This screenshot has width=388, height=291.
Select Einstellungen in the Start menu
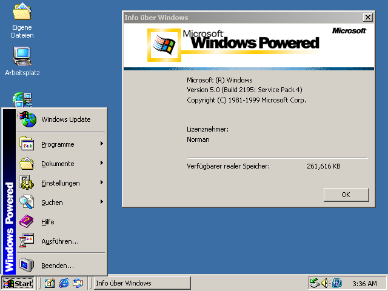tap(61, 183)
